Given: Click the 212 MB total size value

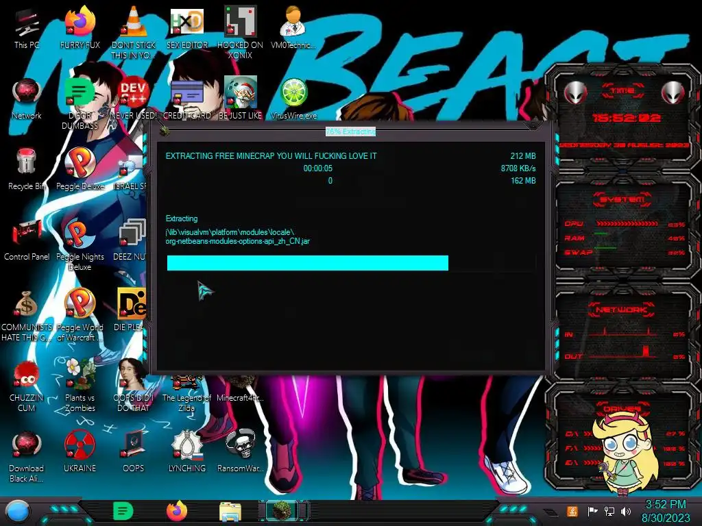Looking at the screenshot, I should [x=523, y=156].
